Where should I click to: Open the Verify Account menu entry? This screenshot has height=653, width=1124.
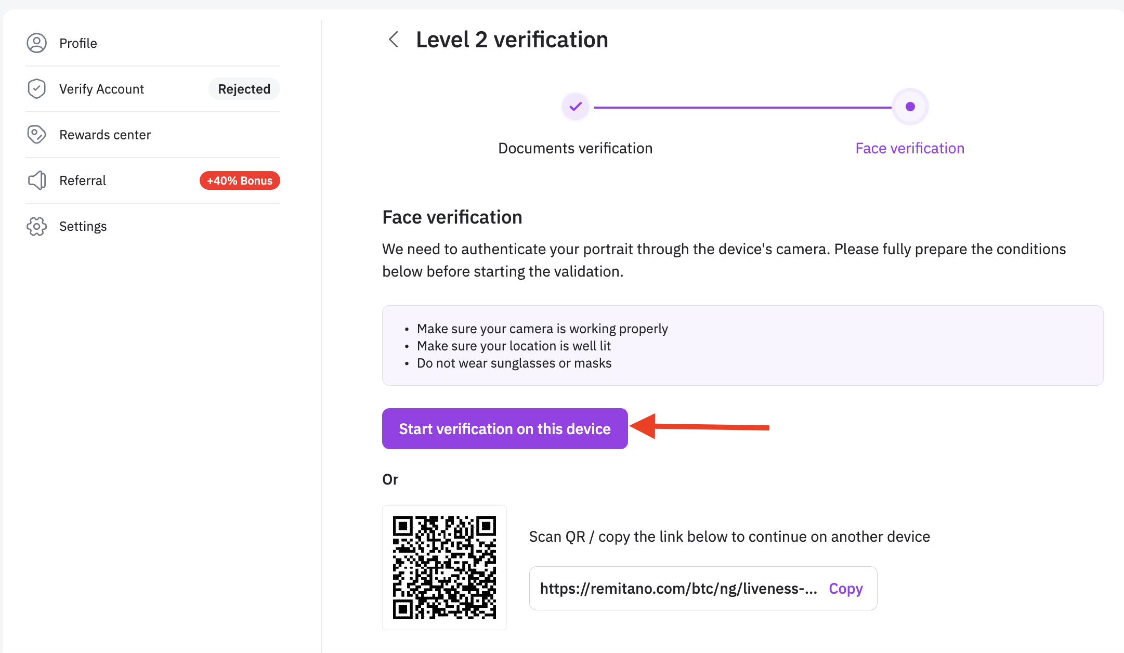pyautogui.click(x=101, y=89)
